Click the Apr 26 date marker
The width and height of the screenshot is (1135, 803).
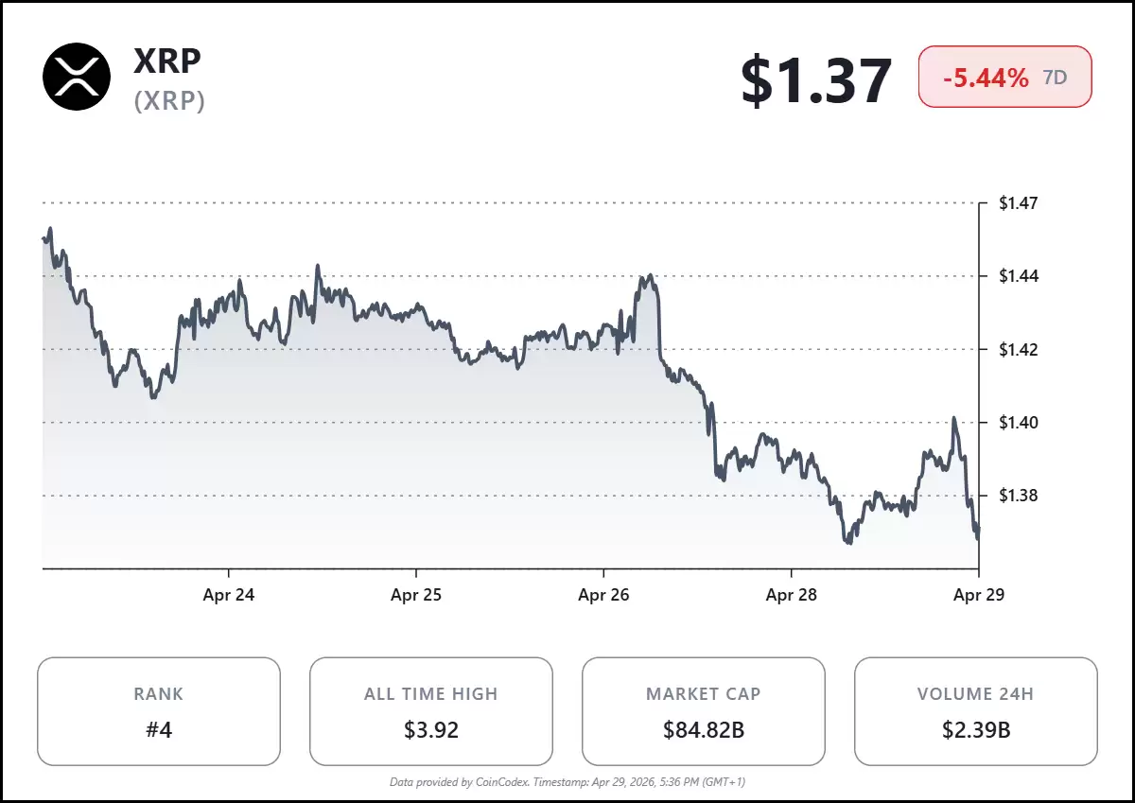point(603,595)
